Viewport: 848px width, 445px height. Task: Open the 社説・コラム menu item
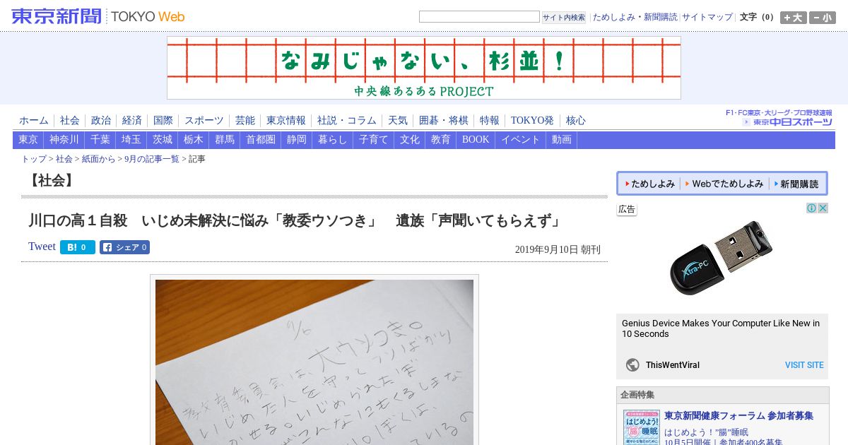pos(347,120)
